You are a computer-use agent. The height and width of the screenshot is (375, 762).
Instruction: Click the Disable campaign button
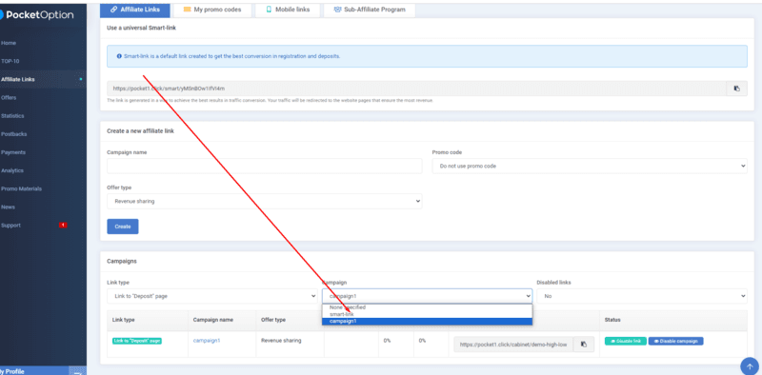point(676,341)
